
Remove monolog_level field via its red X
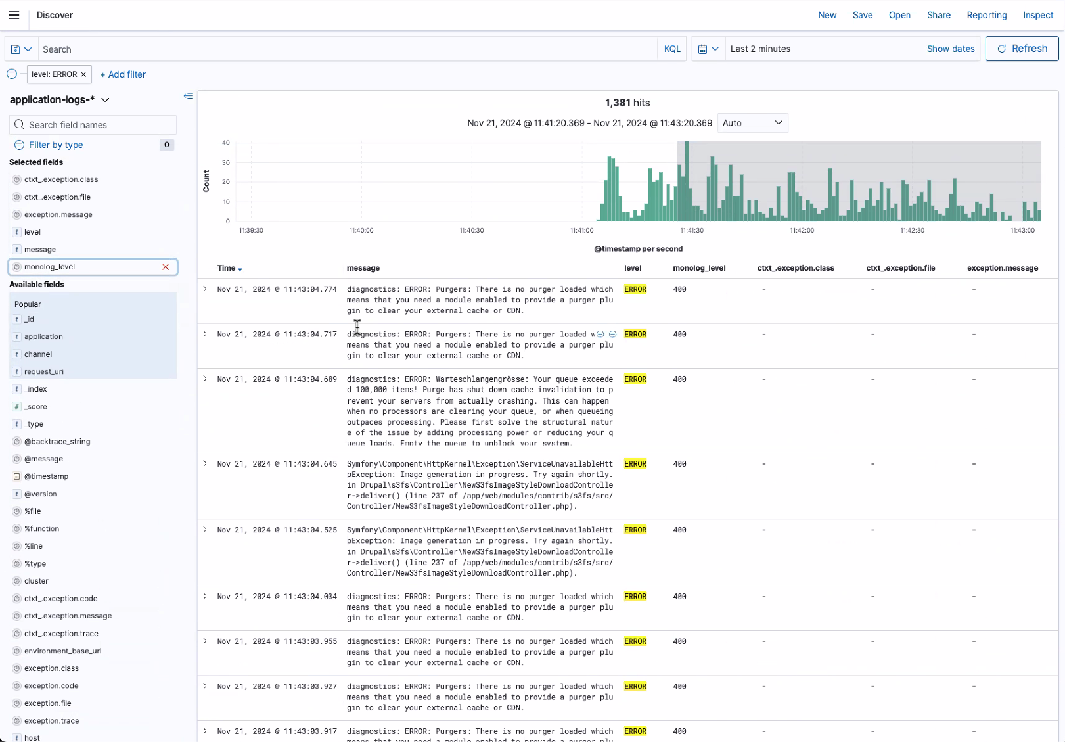tap(166, 267)
